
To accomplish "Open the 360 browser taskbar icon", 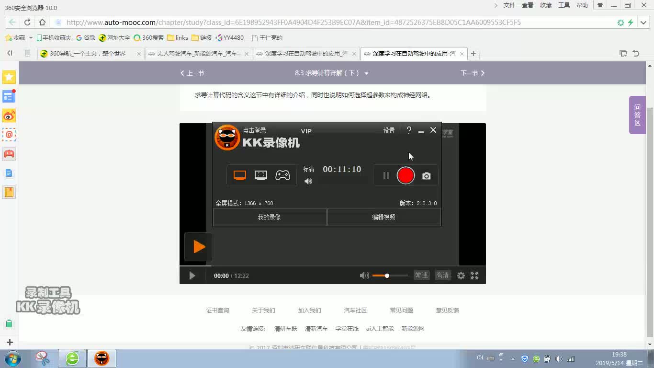I will 72,358.
